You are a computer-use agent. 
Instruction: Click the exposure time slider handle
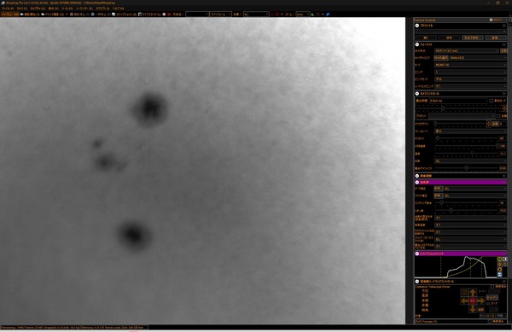(x=443, y=108)
